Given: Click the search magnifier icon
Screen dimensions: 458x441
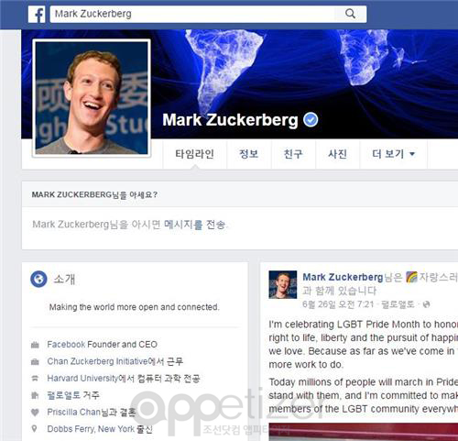Looking at the screenshot, I should point(350,14).
